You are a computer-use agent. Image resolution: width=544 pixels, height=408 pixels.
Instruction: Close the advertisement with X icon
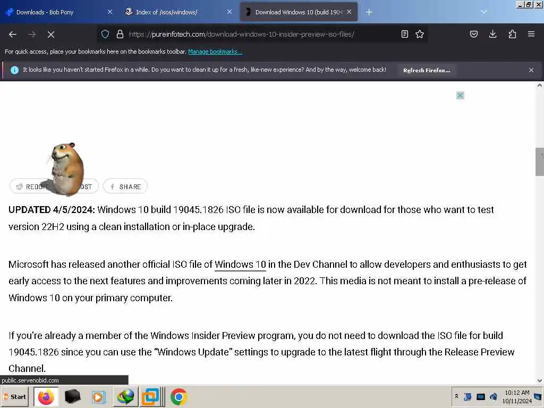click(460, 96)
